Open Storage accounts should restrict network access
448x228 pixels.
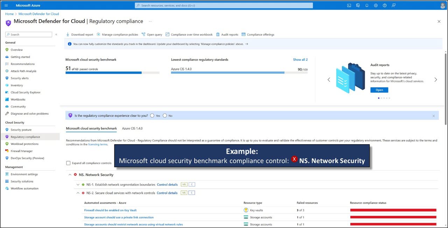pos(133,225)
